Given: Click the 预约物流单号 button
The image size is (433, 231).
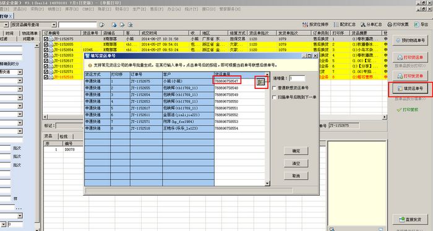Looking at the screenshot, I should (x=410, y=41).
